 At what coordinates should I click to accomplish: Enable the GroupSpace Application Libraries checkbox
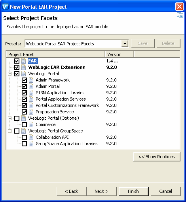pos(24,144)
